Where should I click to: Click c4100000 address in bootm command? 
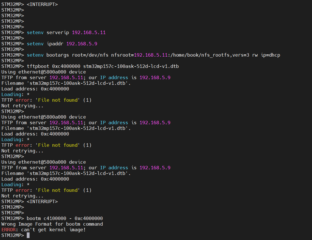pyautogui.click(x=55, y=219)
